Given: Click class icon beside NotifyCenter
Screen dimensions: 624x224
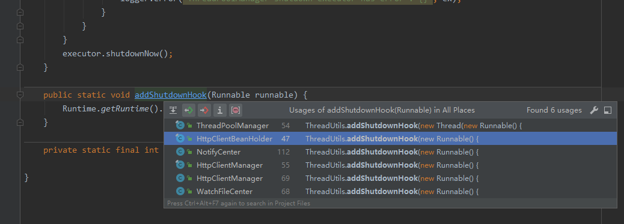Looking at the screenshot, I should (x=180, y=152).
